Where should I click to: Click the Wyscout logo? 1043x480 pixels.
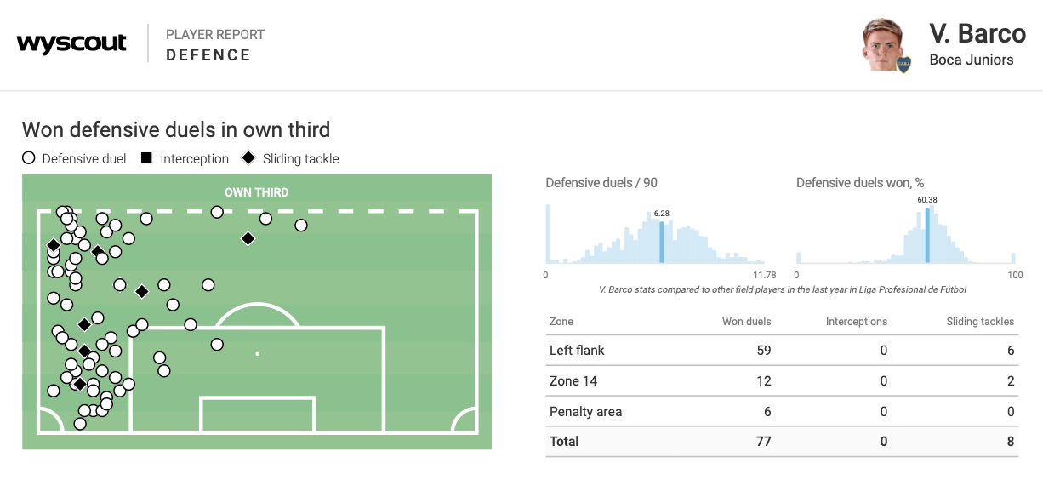click(71, 43)
